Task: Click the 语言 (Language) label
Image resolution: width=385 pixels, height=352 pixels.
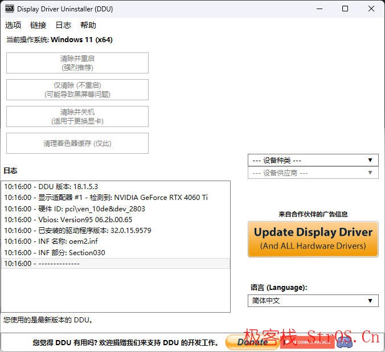Action: [278, 288]
